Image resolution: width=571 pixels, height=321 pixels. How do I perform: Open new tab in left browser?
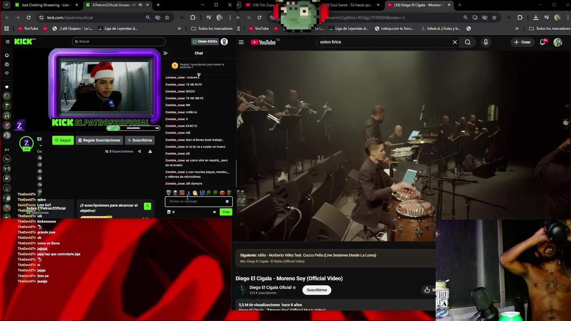(x=158, y=5)
